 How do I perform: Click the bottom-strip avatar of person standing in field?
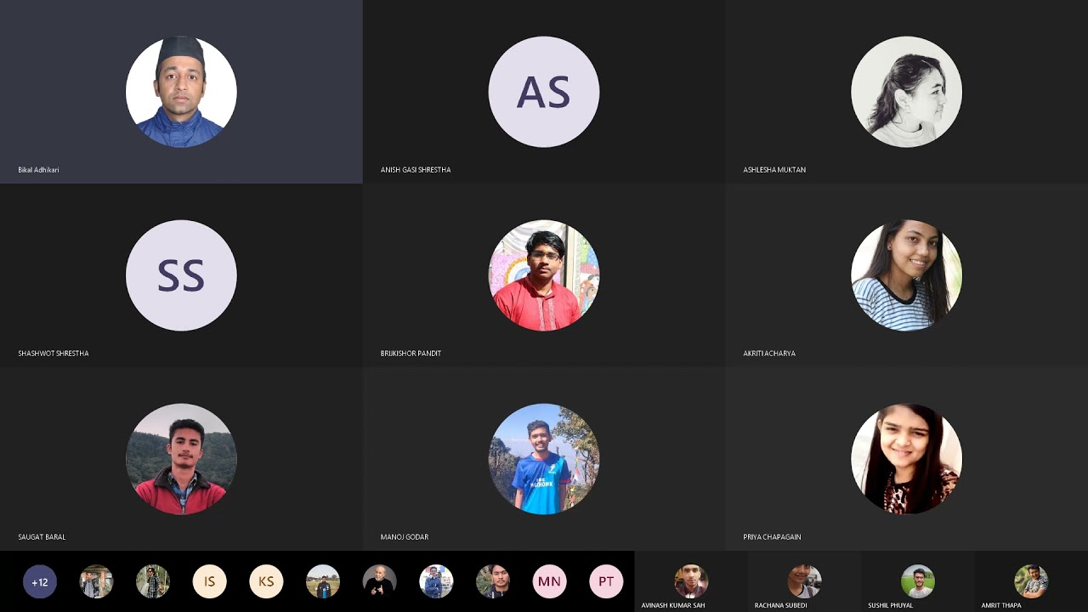(x=323, y=581)
